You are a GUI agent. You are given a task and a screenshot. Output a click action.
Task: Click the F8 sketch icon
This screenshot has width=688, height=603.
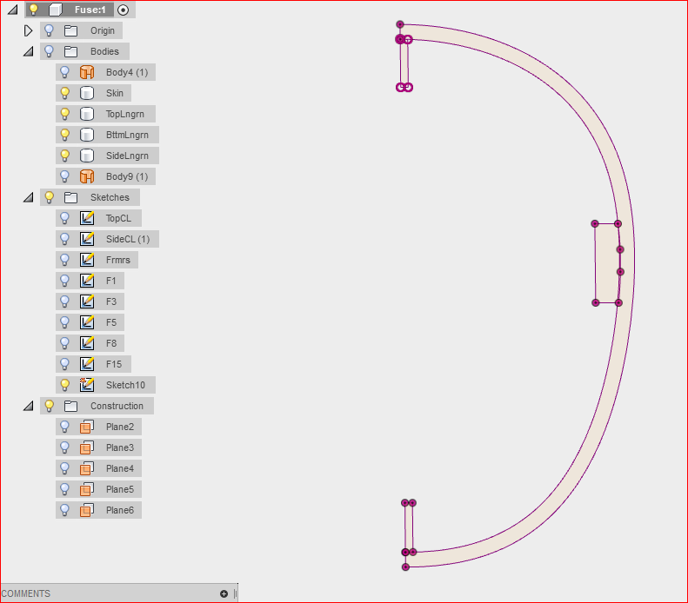coord(87,343)
